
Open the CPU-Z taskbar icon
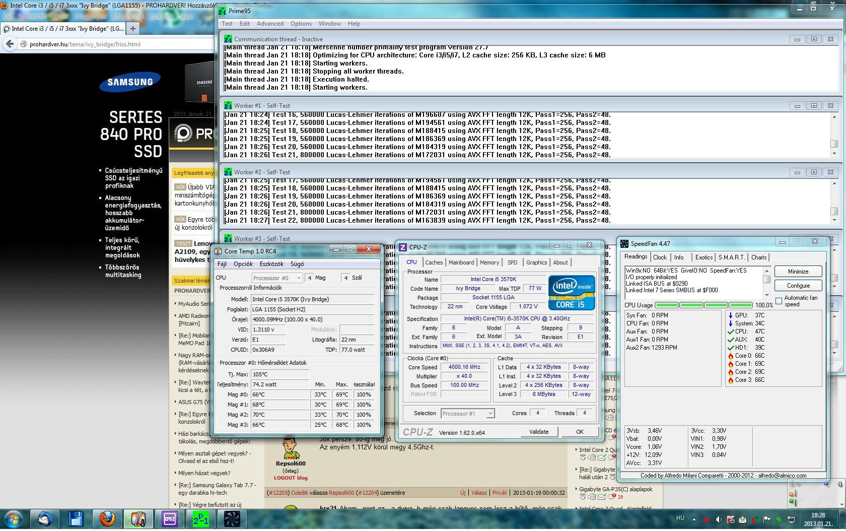tap(169, 518)
